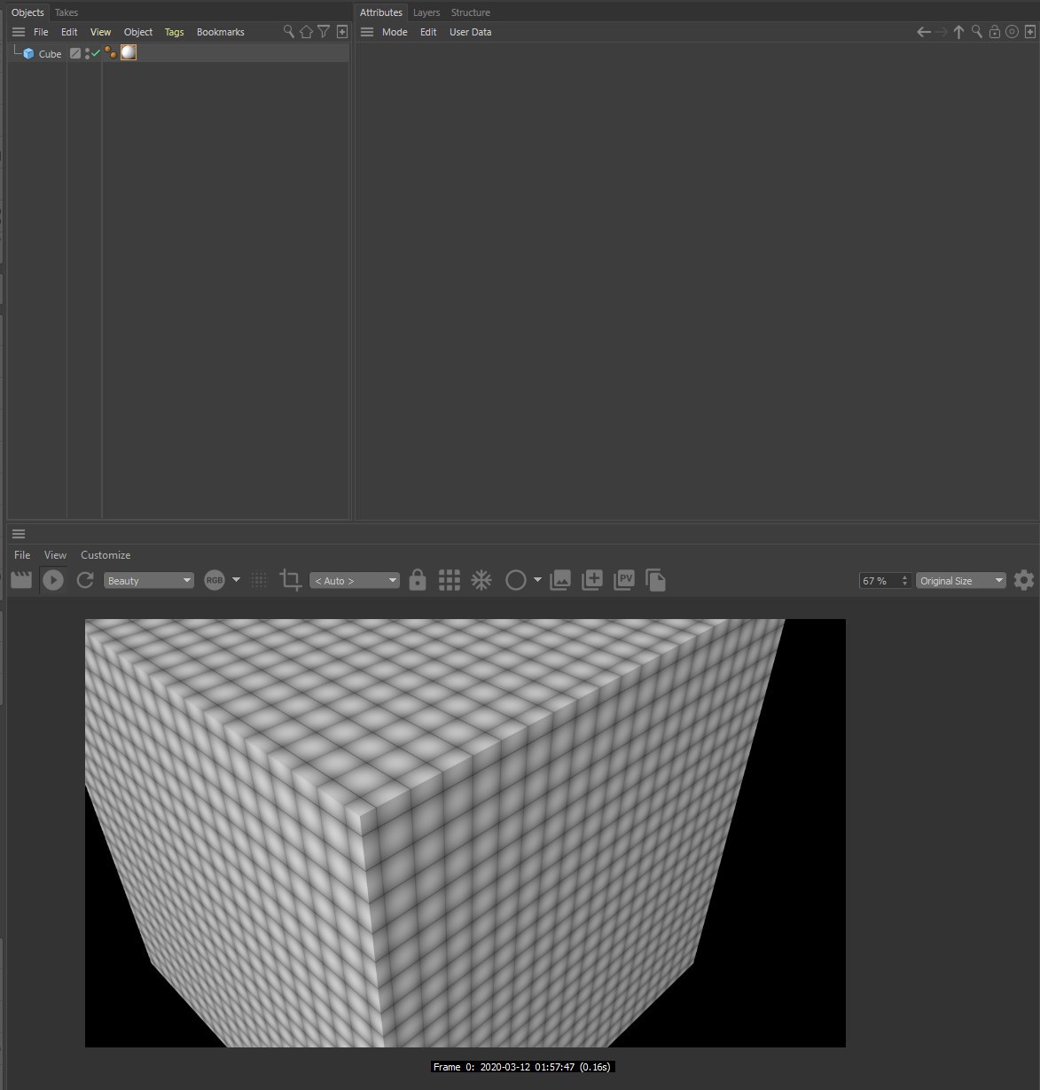Switch to the Takes tab
The image size is (1040, 1090).
tap(66, 12)
